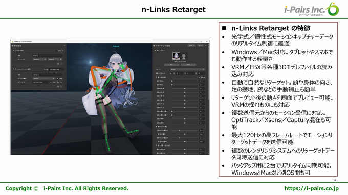This screenshot has width=348, height=195.
Task: Click the リターゲット設定 panel header icon
Action: click(x=154, y=46)
